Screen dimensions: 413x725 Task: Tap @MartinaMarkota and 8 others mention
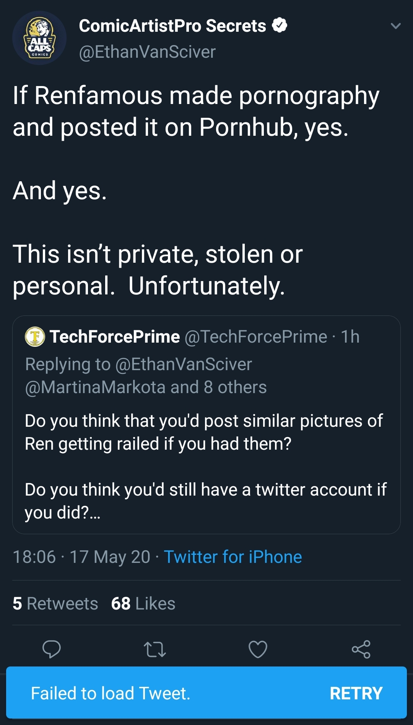tap(146, 387)
